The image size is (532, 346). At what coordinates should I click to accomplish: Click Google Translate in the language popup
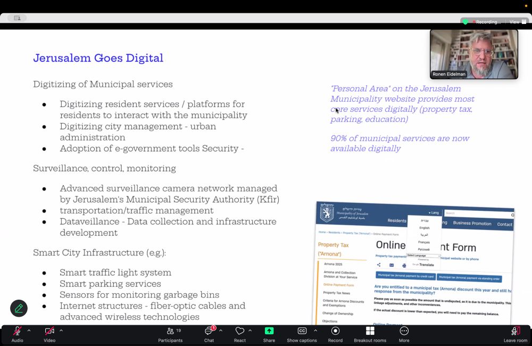(x=423, y=265)
